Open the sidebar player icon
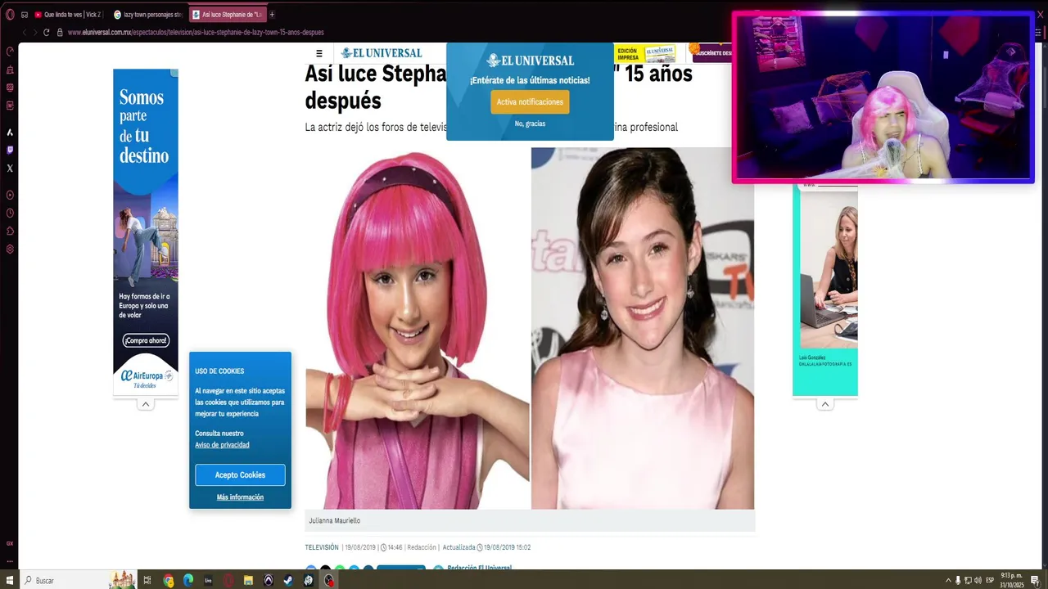The image size is (1048, 589). tap(10, 195)
